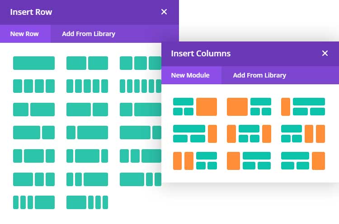The width and height of the screenshot is (339, 224).
Task: Select three narrow columns plus wide column layout
Action: (34, 202)
